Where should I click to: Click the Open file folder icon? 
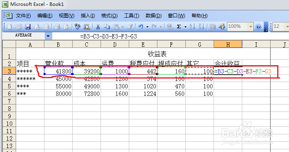(18, 27)
